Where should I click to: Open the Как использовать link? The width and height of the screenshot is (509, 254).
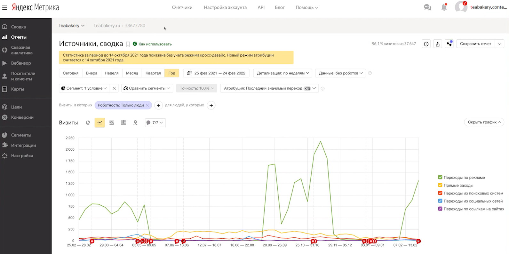click(155, 44)
